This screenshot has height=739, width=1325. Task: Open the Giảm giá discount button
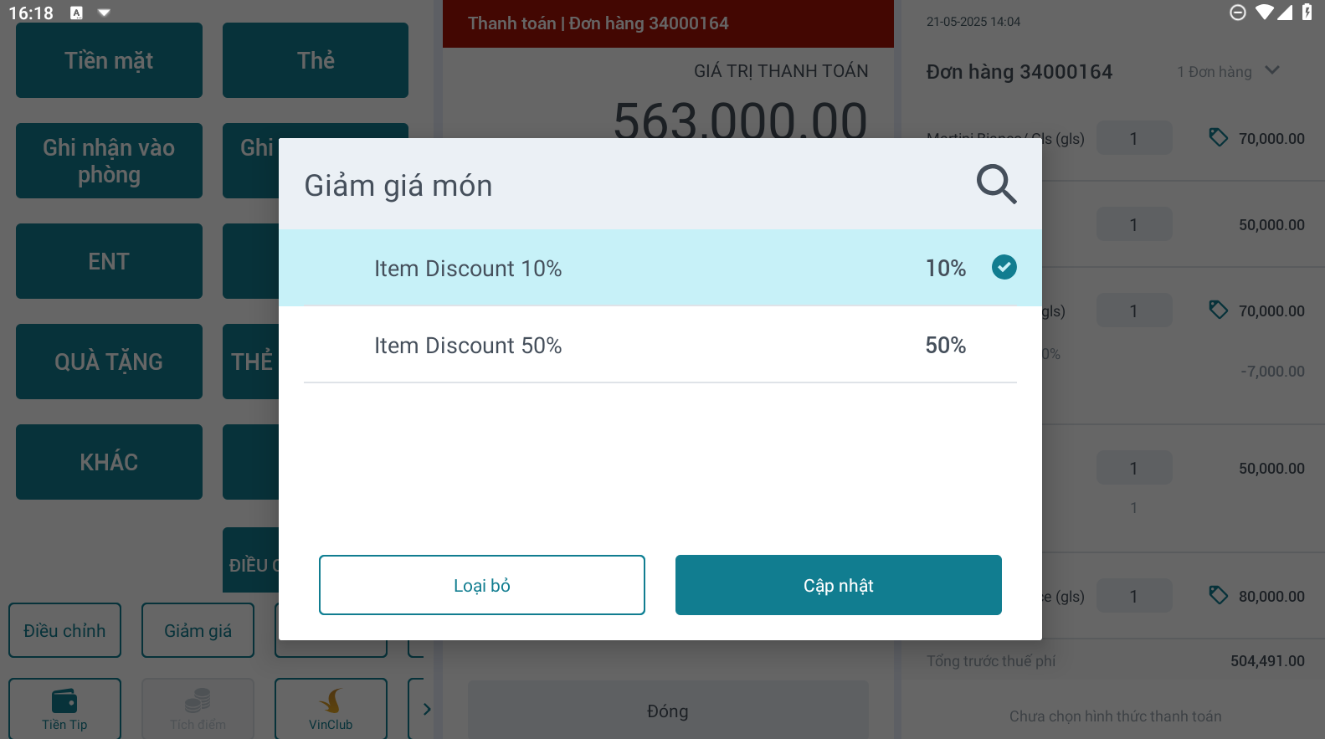pos(198,630)
